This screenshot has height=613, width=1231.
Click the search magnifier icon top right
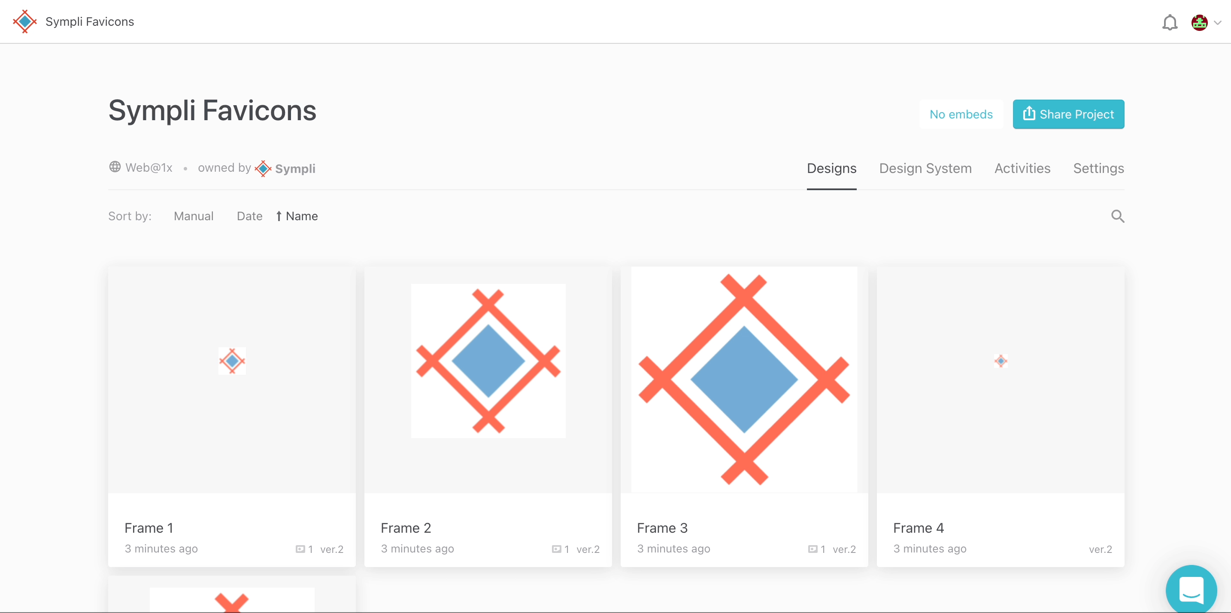1117,216
